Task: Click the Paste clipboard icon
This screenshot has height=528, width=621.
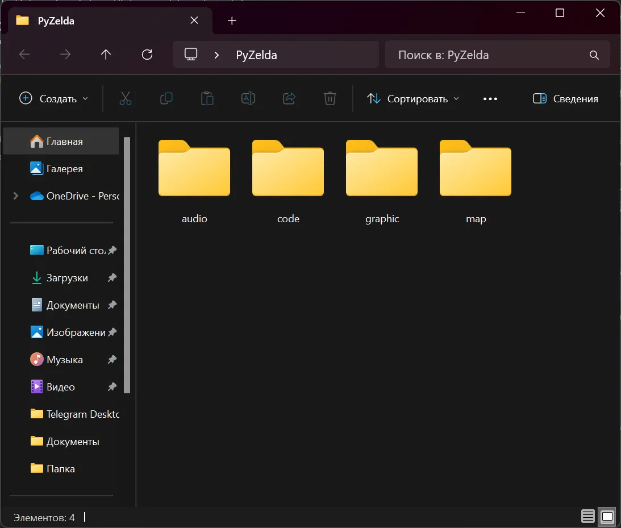Action: 207,98
